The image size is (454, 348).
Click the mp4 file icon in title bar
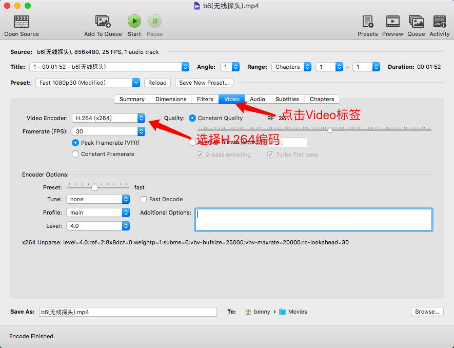point(197,6)
